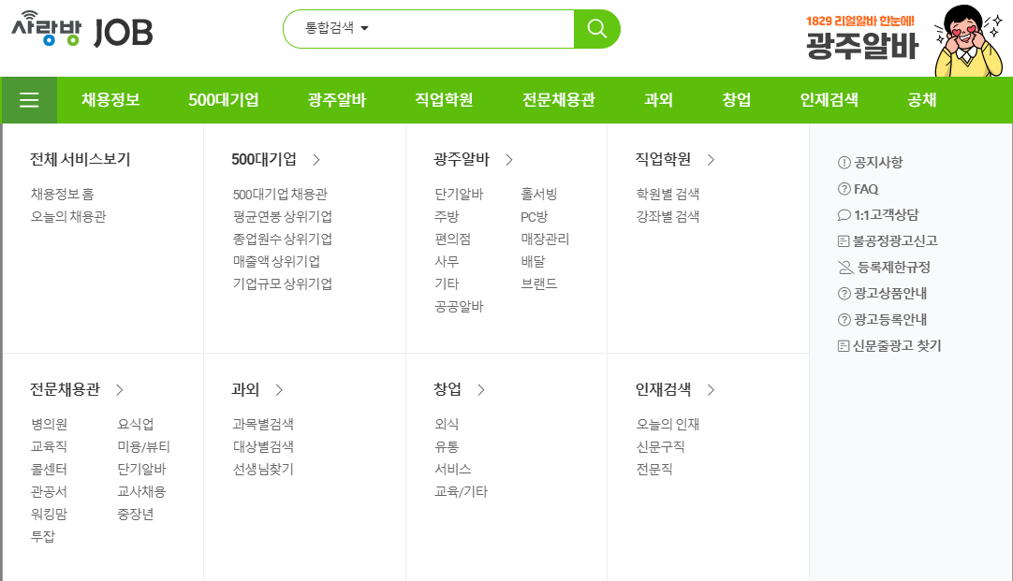Click the green search magnifier icon
This screenshot has height=581, width=1013.
tap(596, 29)
